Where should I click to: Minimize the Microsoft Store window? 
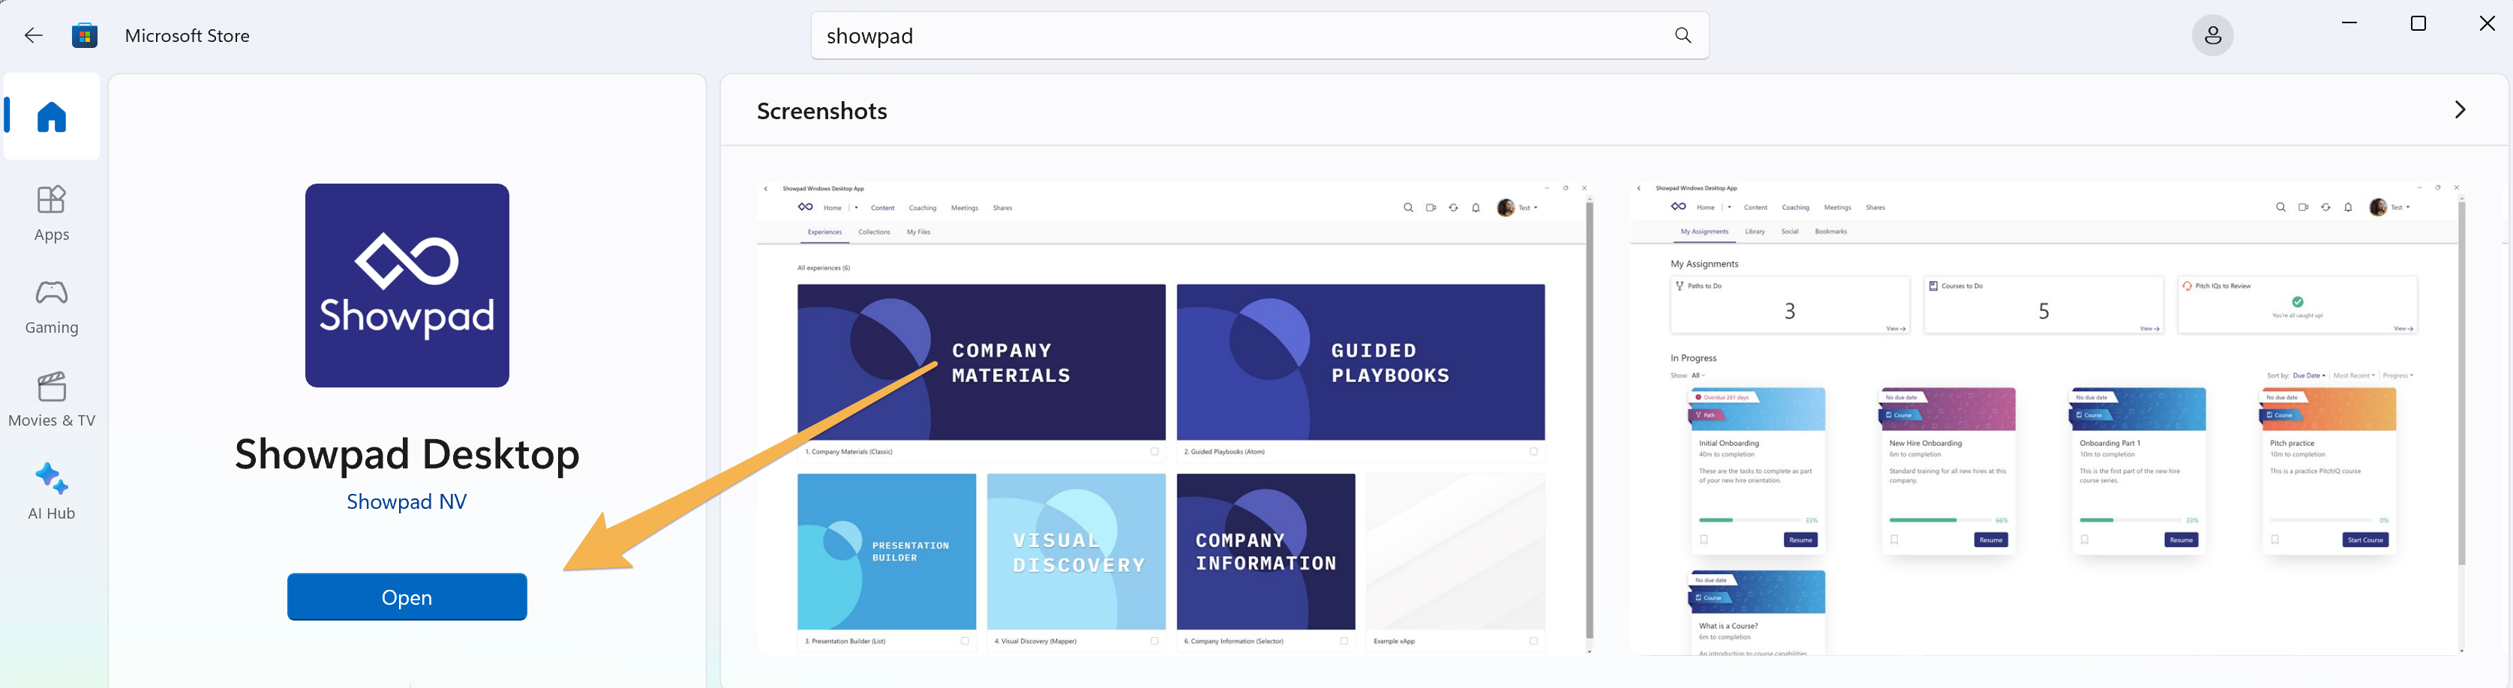coord(2349,23)
